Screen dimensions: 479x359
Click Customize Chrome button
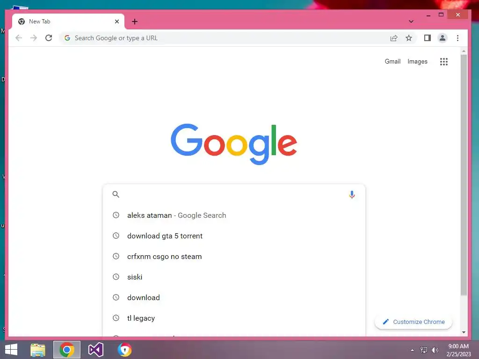point(414,322)
